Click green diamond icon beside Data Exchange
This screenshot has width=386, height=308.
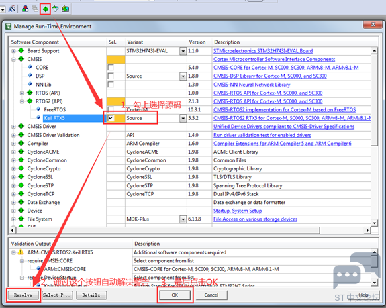pos(21,202)
